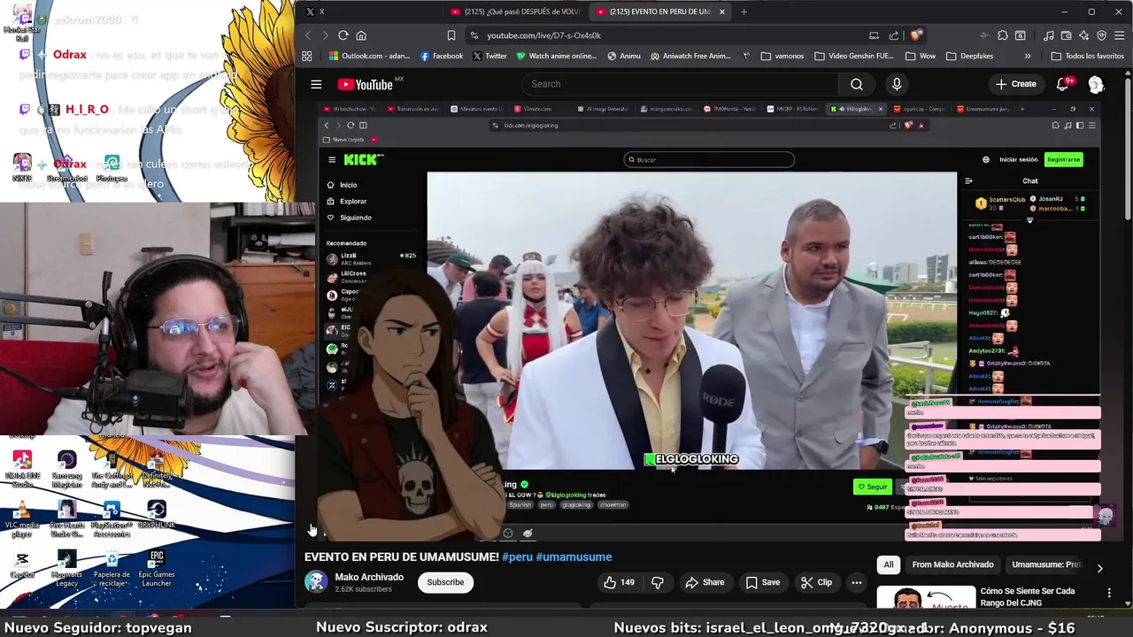Open the Outlook.com bookmark
Screen dimensions: 1133x637
[368, 56]
